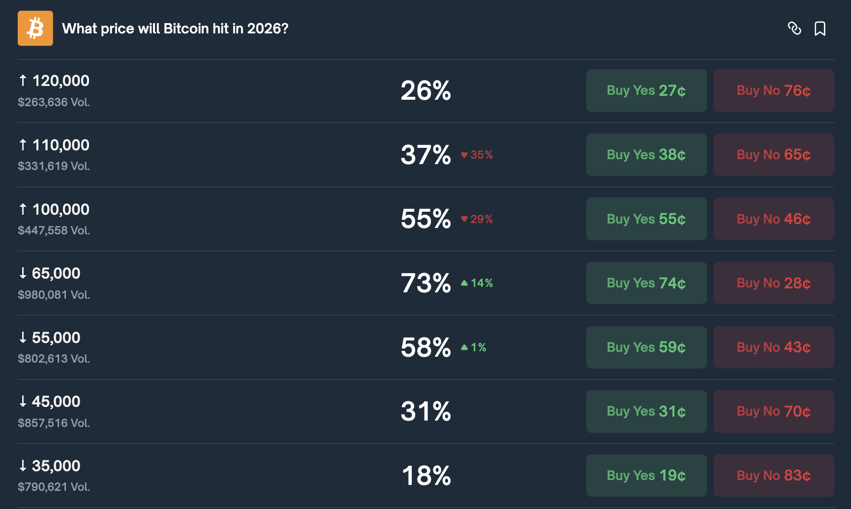The height and width of the screenshot is (509, 851).
Task: Copy the market link using the chain icon
Action: (795, 29)
